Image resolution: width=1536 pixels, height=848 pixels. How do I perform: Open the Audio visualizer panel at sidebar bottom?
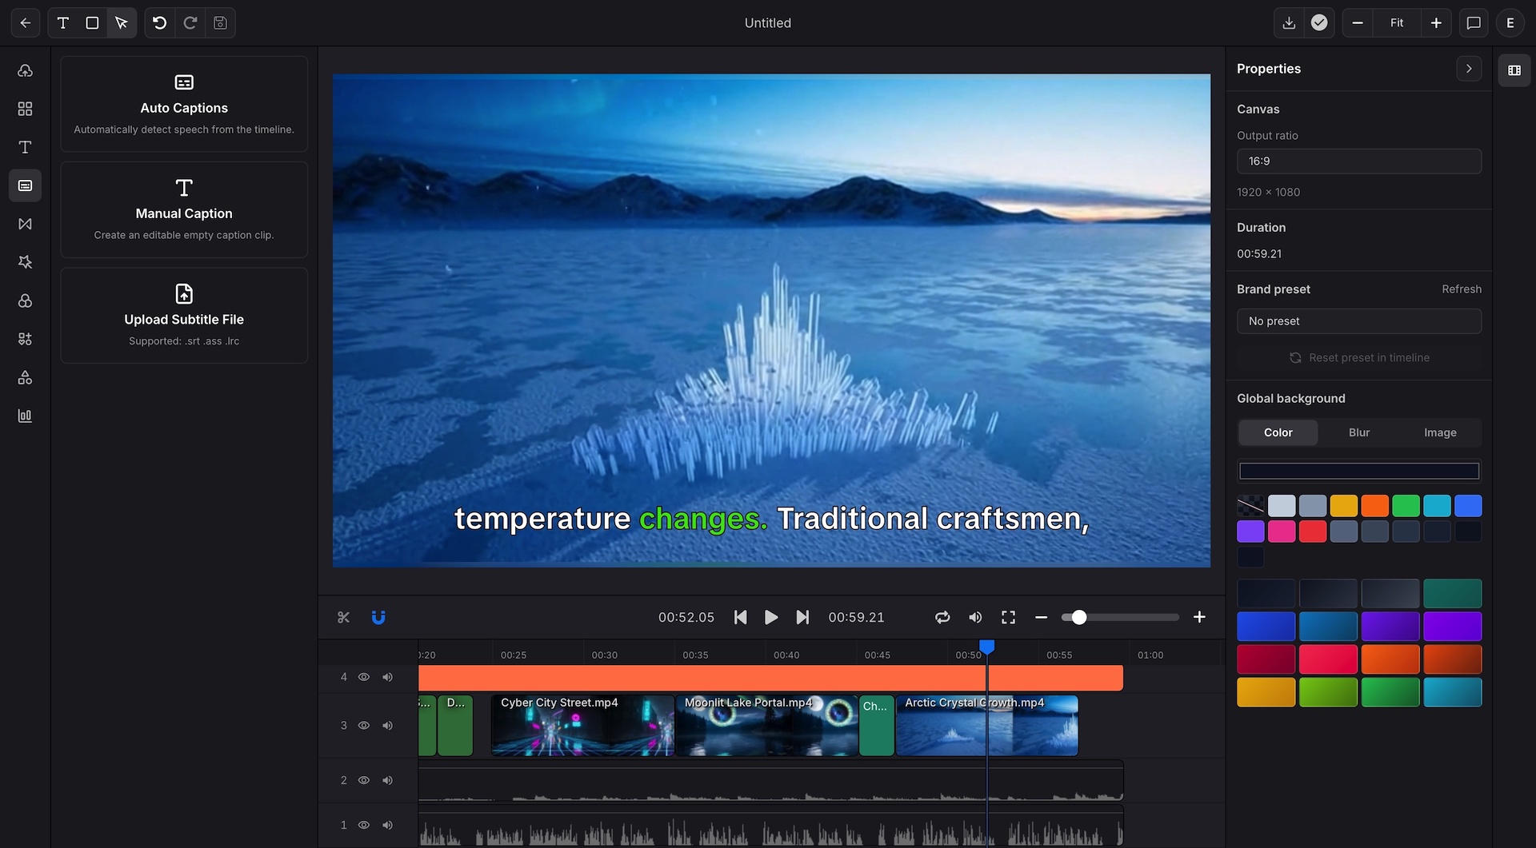25,416
